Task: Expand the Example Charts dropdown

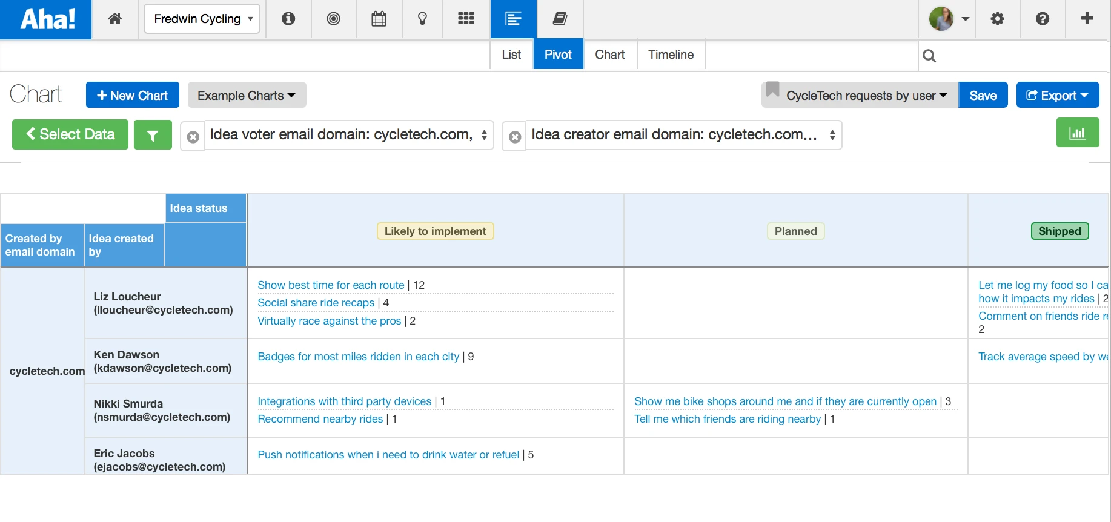Action: point(247,95)
